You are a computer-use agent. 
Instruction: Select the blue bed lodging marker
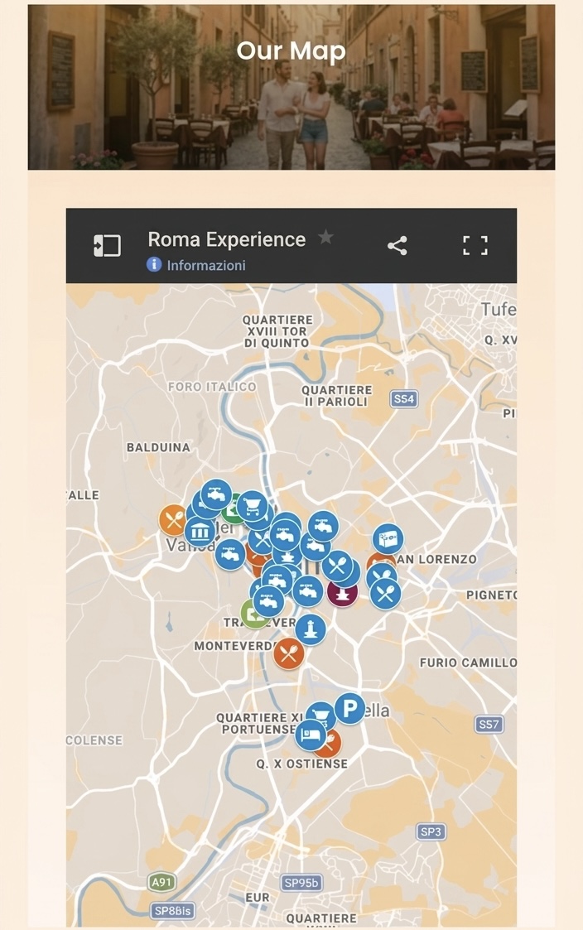(311, 735)
